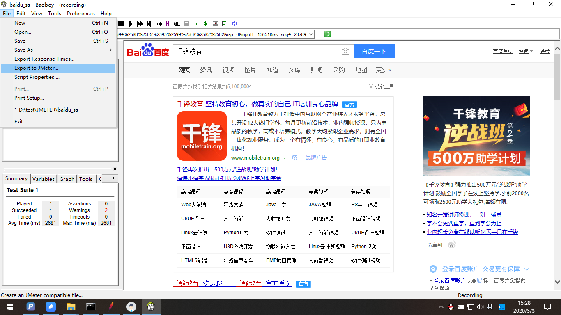Open the address bar dropdown arrow
This screenshot has width=561, height=315.
[311, 34]
